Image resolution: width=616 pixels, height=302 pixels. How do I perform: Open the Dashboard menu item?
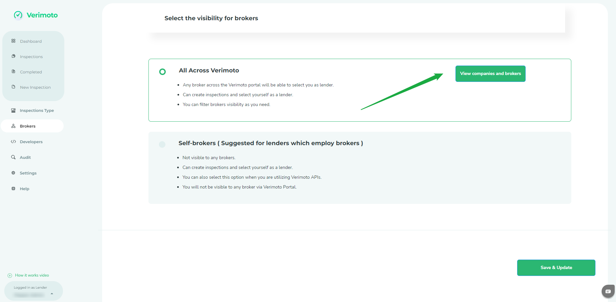point(31,41)
